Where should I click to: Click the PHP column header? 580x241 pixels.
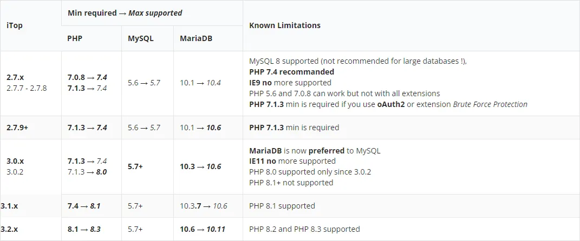[x=75, y=38]
